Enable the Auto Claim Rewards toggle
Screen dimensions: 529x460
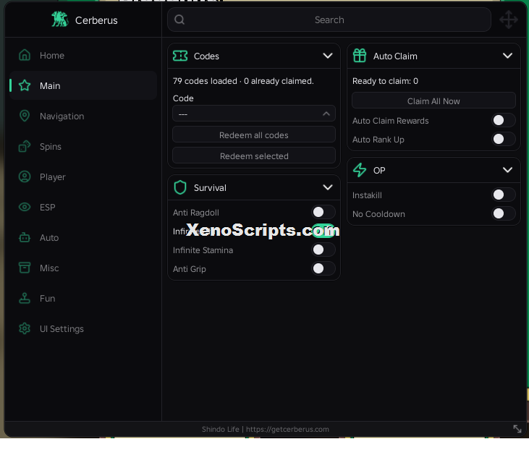point(504,120)
